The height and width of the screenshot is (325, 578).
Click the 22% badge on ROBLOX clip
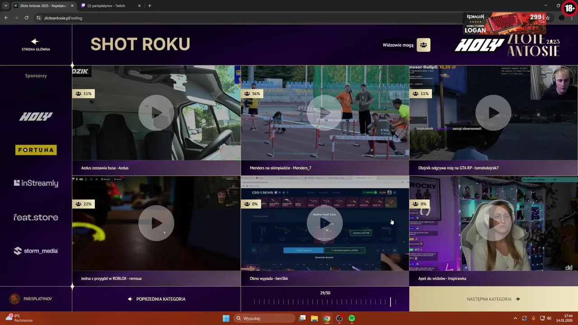84,204
